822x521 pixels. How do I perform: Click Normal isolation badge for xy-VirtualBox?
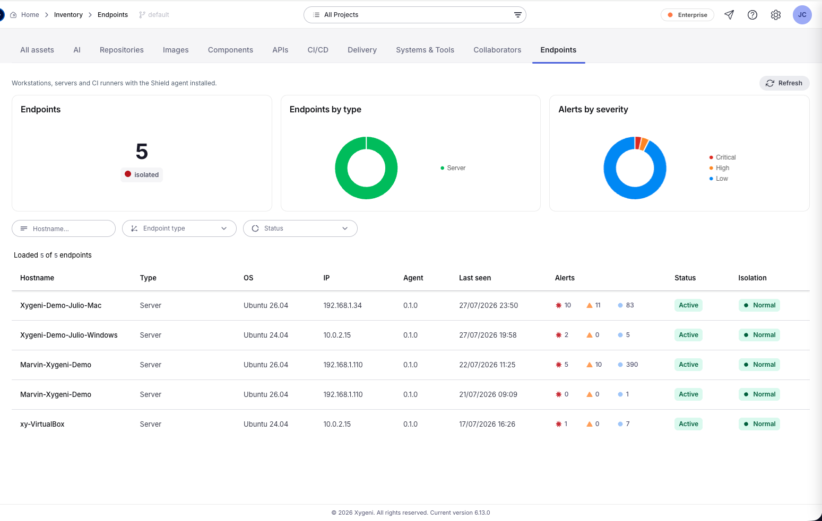[x=759, y=424]
